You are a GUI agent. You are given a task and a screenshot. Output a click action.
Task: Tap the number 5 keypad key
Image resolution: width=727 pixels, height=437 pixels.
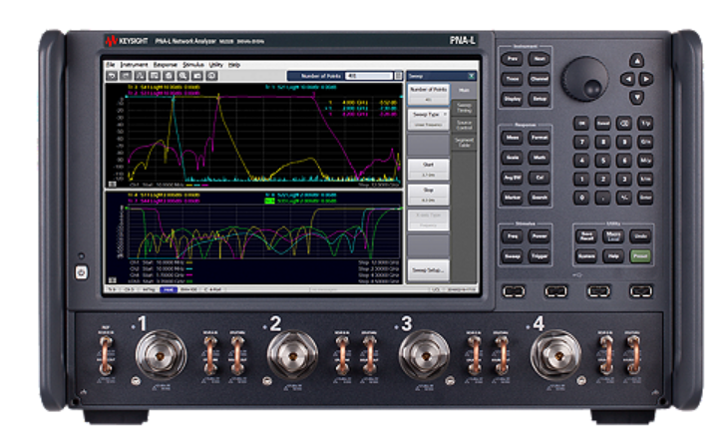pyautogui.click(x=602, y=161)
